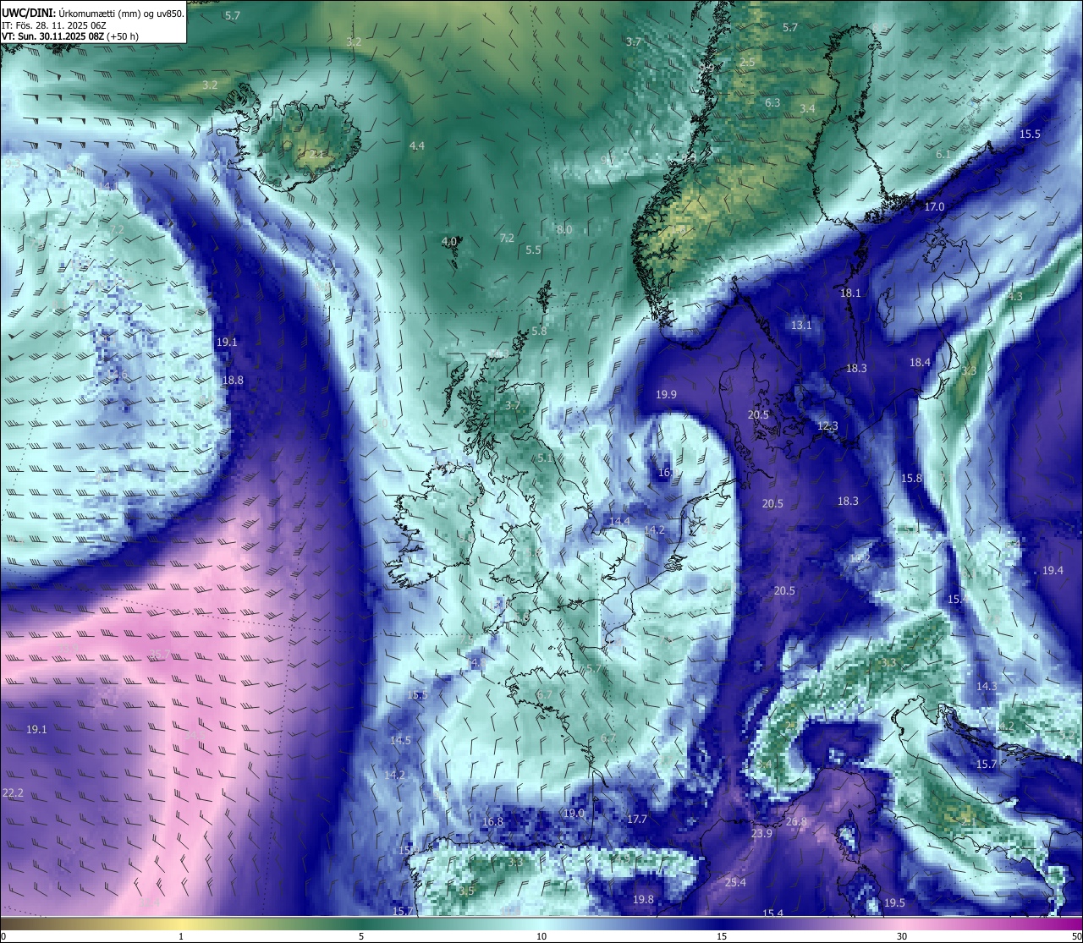This screenshot has width=1083, height=943.
Task: Click the 15.8 value label
Action: [x=911, y=479]
